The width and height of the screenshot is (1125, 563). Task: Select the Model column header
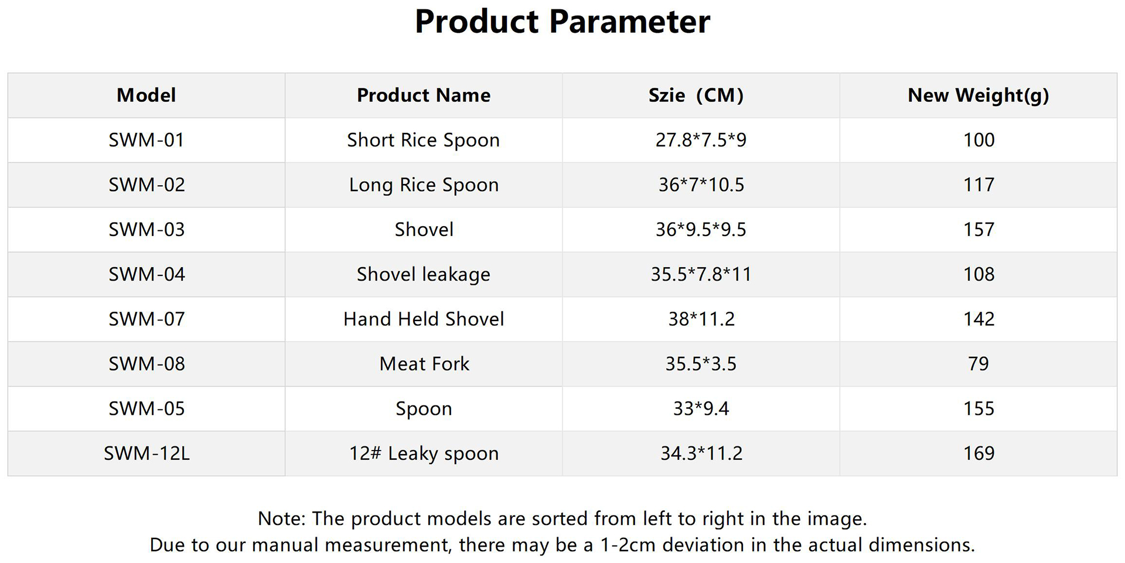click(146, 95)
